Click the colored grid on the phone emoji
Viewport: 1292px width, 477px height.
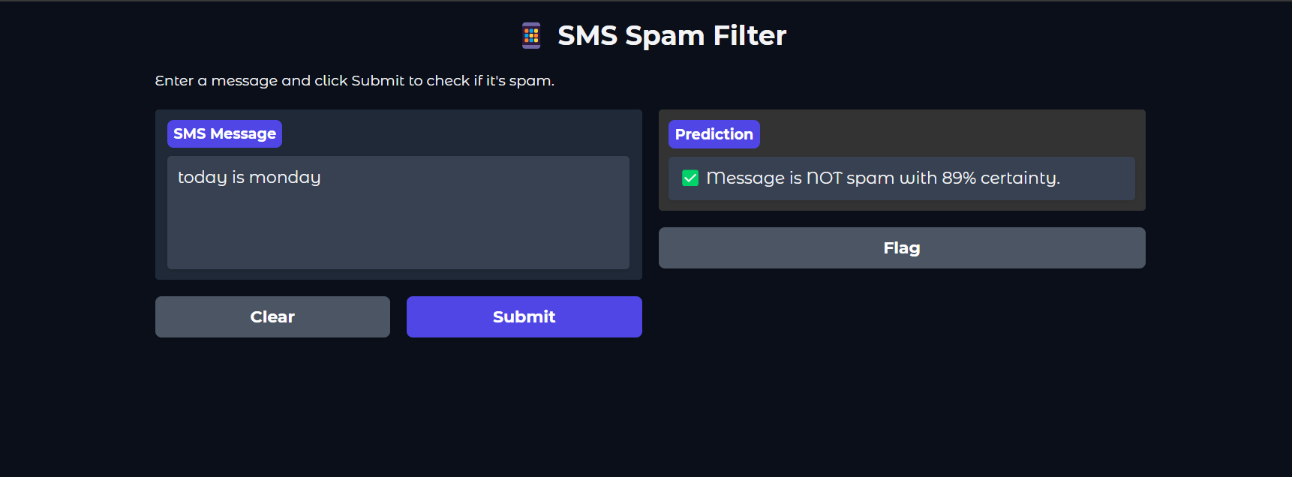(531, 34)
